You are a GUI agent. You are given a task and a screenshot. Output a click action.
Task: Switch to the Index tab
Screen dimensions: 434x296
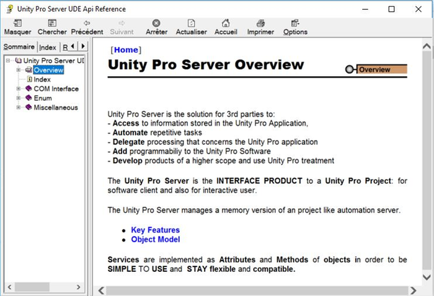click(48, 48)
